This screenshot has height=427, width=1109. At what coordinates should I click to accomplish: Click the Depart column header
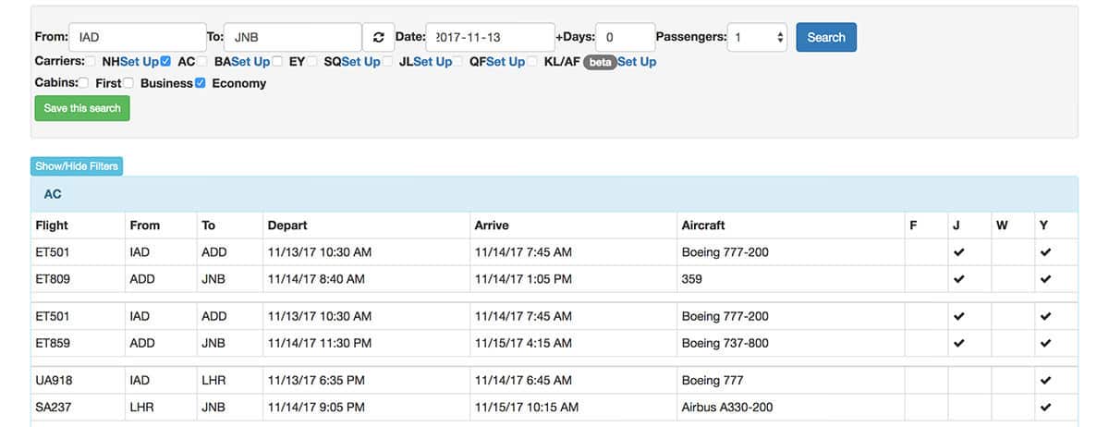tap(287, 226)
